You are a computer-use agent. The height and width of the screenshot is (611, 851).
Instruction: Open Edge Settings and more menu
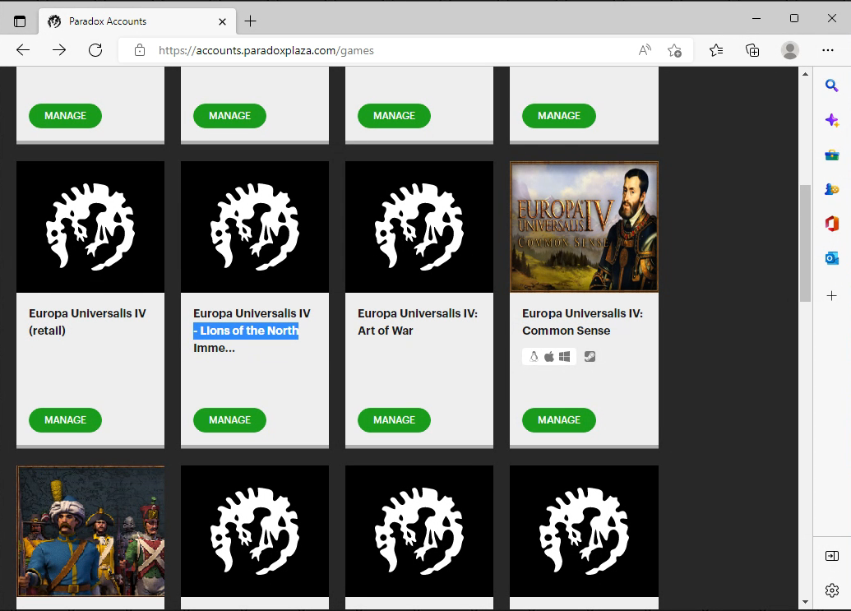pyautogui.click(x=828, y=50)
